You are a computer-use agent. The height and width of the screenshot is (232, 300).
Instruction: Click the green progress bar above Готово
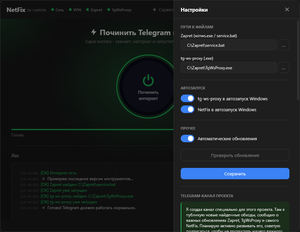click(92, 130)
